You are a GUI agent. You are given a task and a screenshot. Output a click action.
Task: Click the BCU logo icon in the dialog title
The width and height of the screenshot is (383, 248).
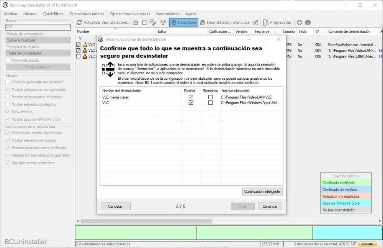[x=100, y=39]
